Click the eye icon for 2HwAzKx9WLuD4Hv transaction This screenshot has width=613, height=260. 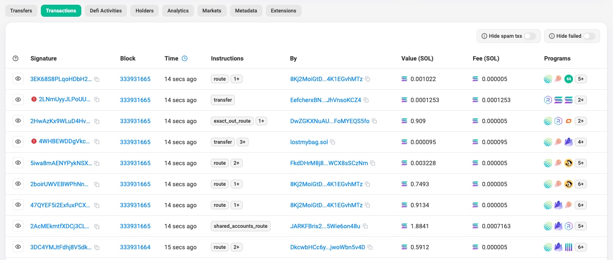click(x=18, y=121)
